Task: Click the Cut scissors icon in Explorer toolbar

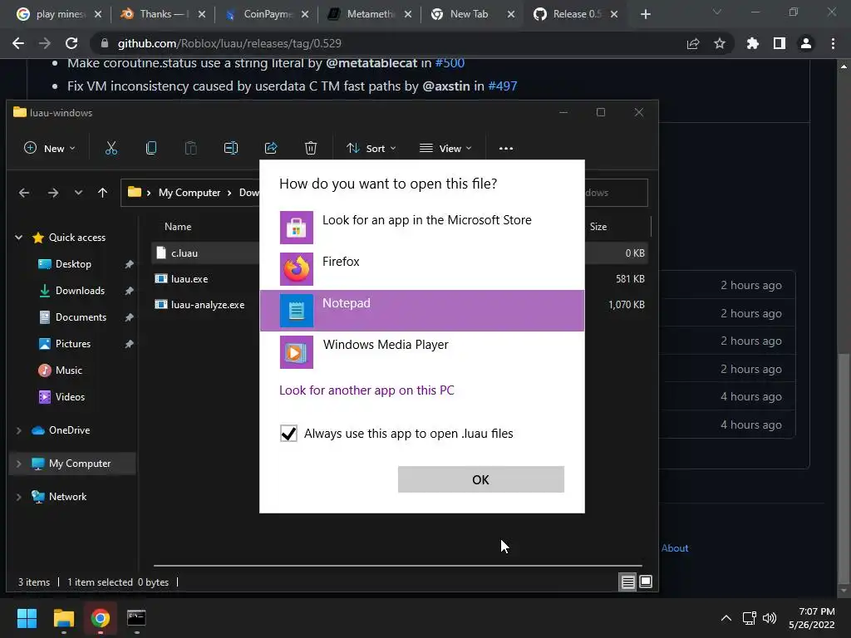Action: (111, 148)
